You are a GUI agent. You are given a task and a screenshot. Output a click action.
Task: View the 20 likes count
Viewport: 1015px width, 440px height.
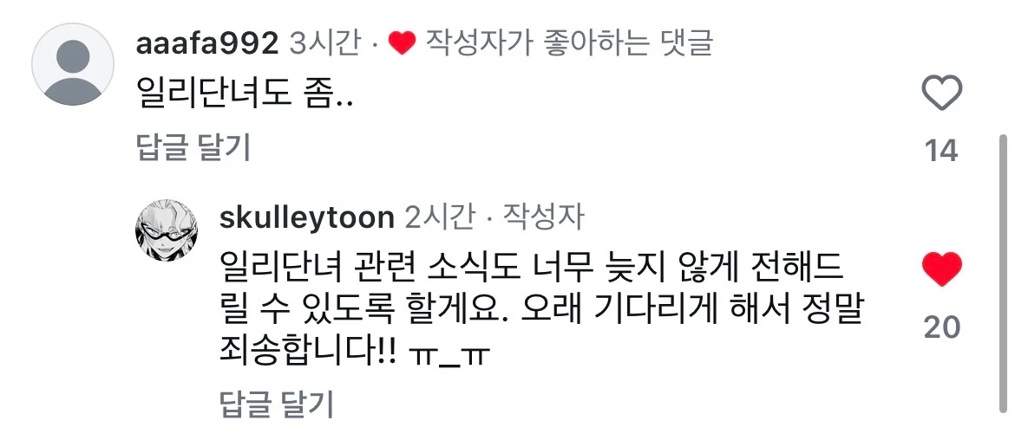point(942,327)
